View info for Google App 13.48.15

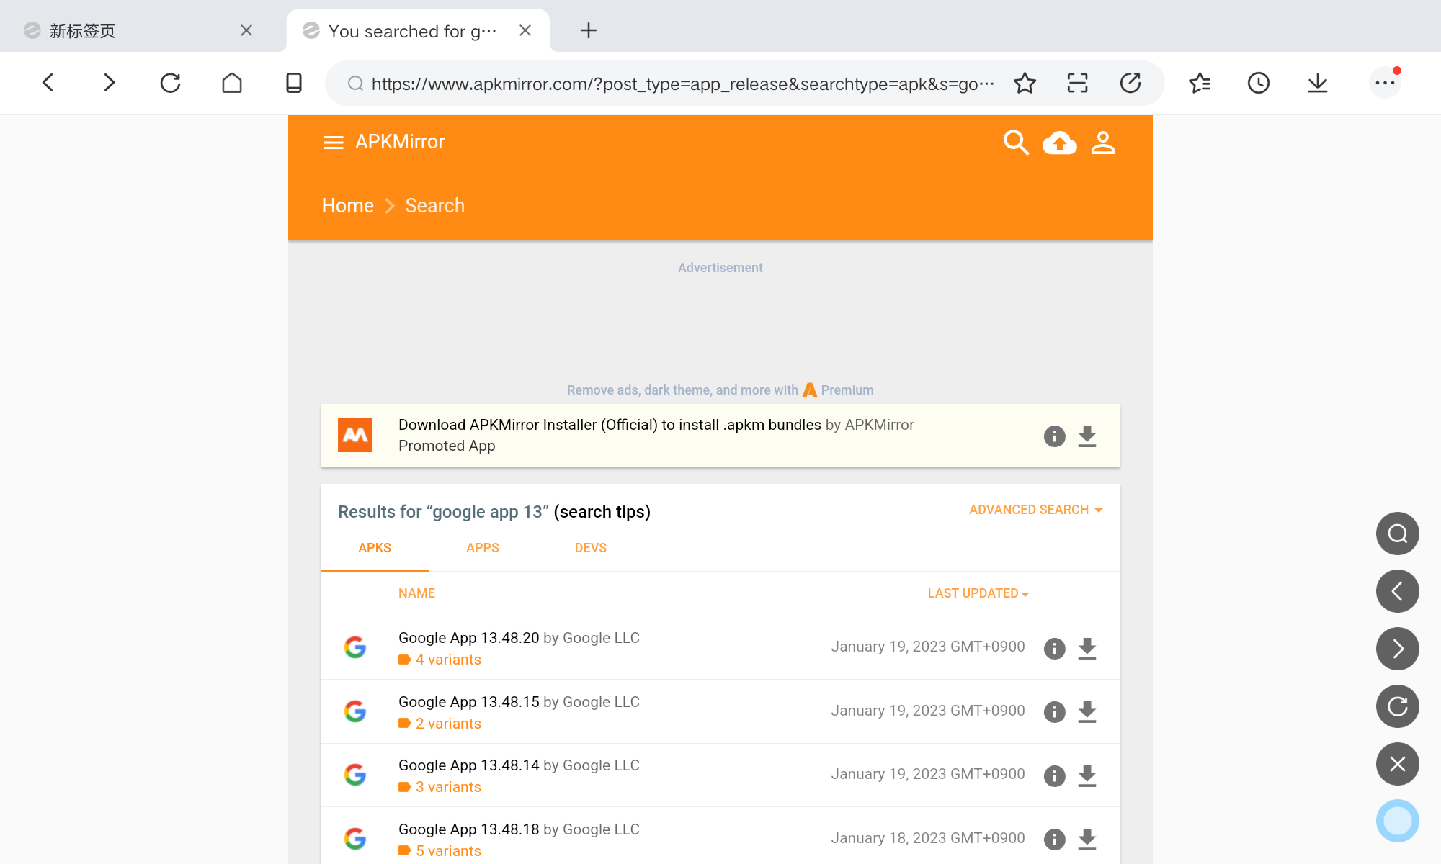[x=1054, y=712]
